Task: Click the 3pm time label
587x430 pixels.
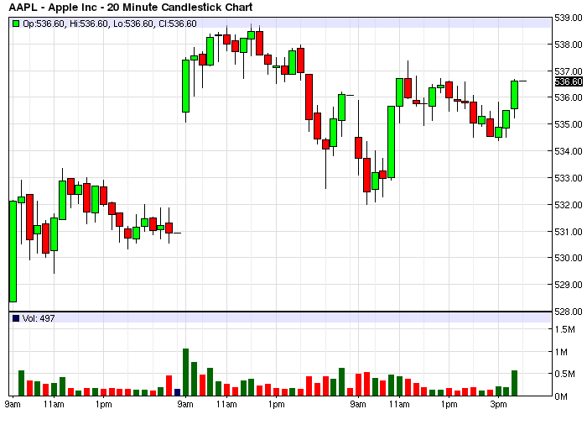Action: pyautogui.click(x=498, y=405)
